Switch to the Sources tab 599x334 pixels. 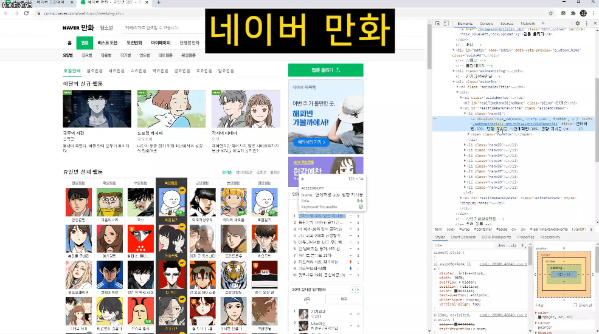click(x=507, y=23)
